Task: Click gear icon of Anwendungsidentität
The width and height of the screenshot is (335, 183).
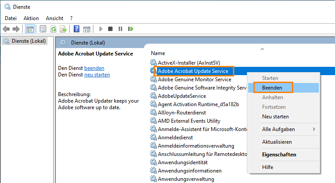Action: coord(153,162)
